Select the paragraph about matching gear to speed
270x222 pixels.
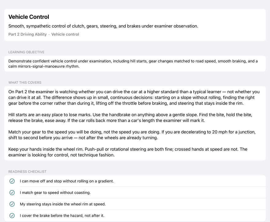tap(132, 135)
